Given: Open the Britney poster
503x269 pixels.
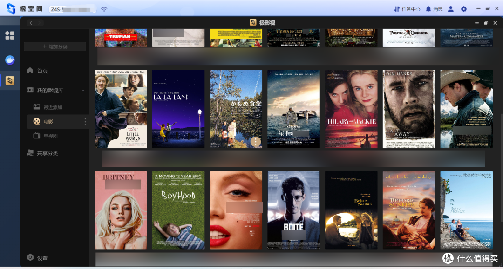Looking at the screenshot, I should pyautogui.click(x=121, y=210).
